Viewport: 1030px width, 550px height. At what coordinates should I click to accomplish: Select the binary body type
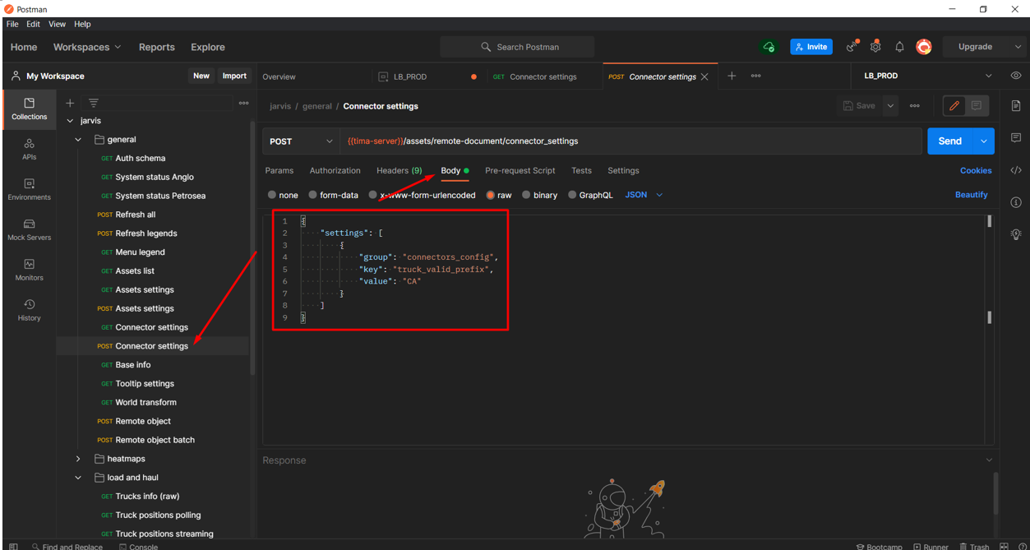526,195
